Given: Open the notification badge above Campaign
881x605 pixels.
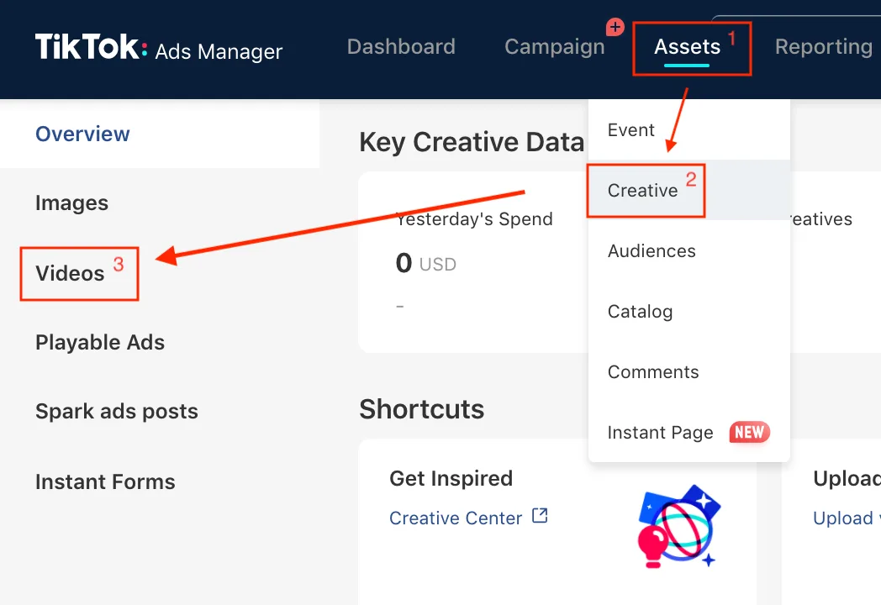Looking at the screenshot, I should pos(614,26).
